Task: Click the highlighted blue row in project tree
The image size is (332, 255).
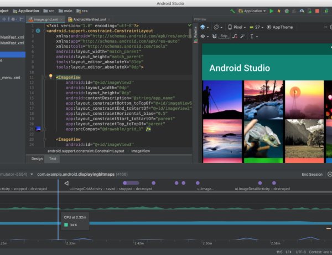Action: pos(13,54)
